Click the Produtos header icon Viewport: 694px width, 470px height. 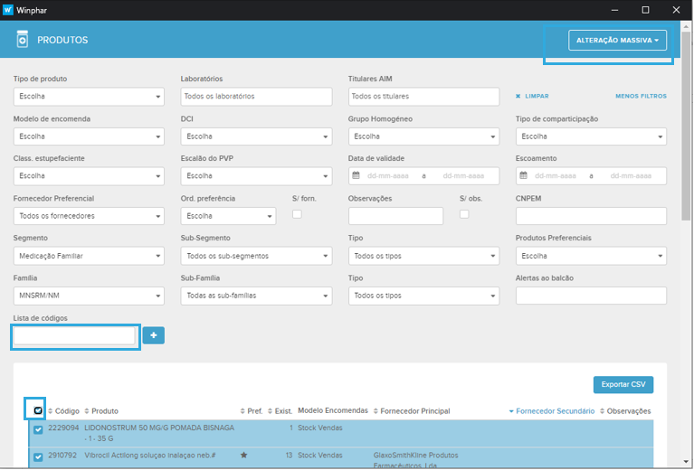pos(23,40)
